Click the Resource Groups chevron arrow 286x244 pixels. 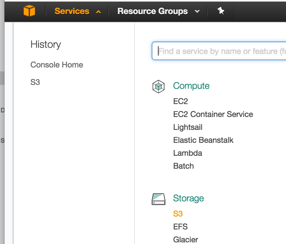click(x=197, y=12)
